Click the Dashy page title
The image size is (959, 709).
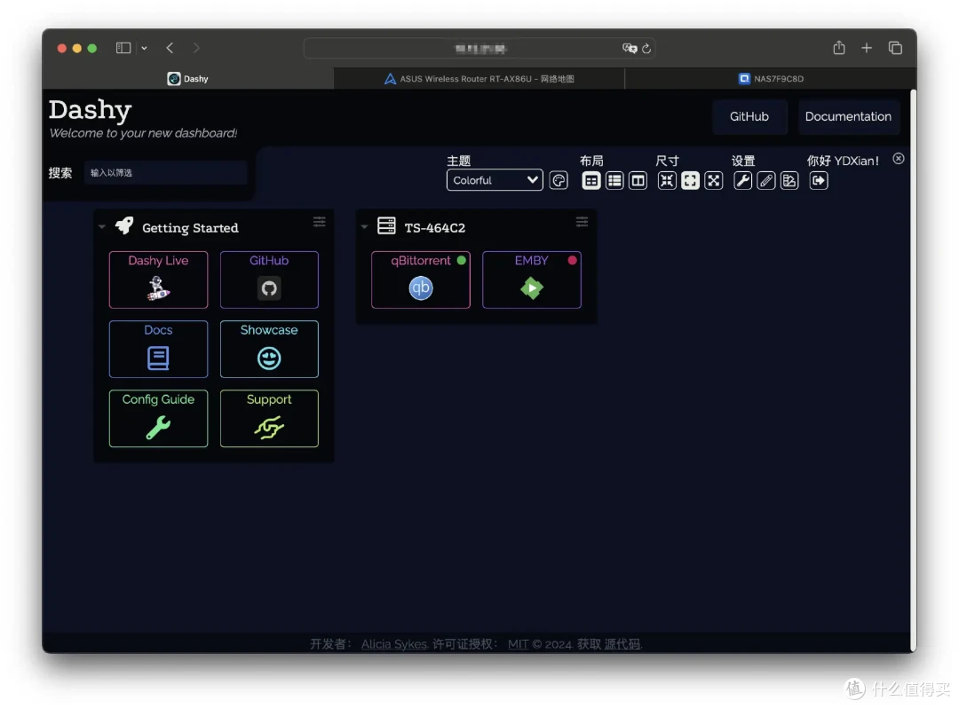point(90,109)
